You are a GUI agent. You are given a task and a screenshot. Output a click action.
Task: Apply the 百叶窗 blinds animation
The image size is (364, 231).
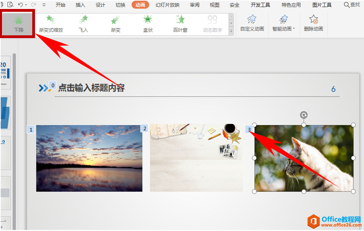[180, 24]
